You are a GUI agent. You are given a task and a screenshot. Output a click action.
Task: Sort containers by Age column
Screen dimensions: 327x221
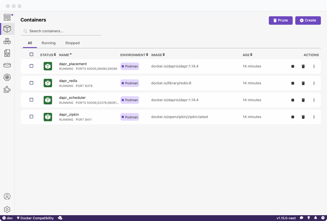pyautogui.click(x=247, y=55)
